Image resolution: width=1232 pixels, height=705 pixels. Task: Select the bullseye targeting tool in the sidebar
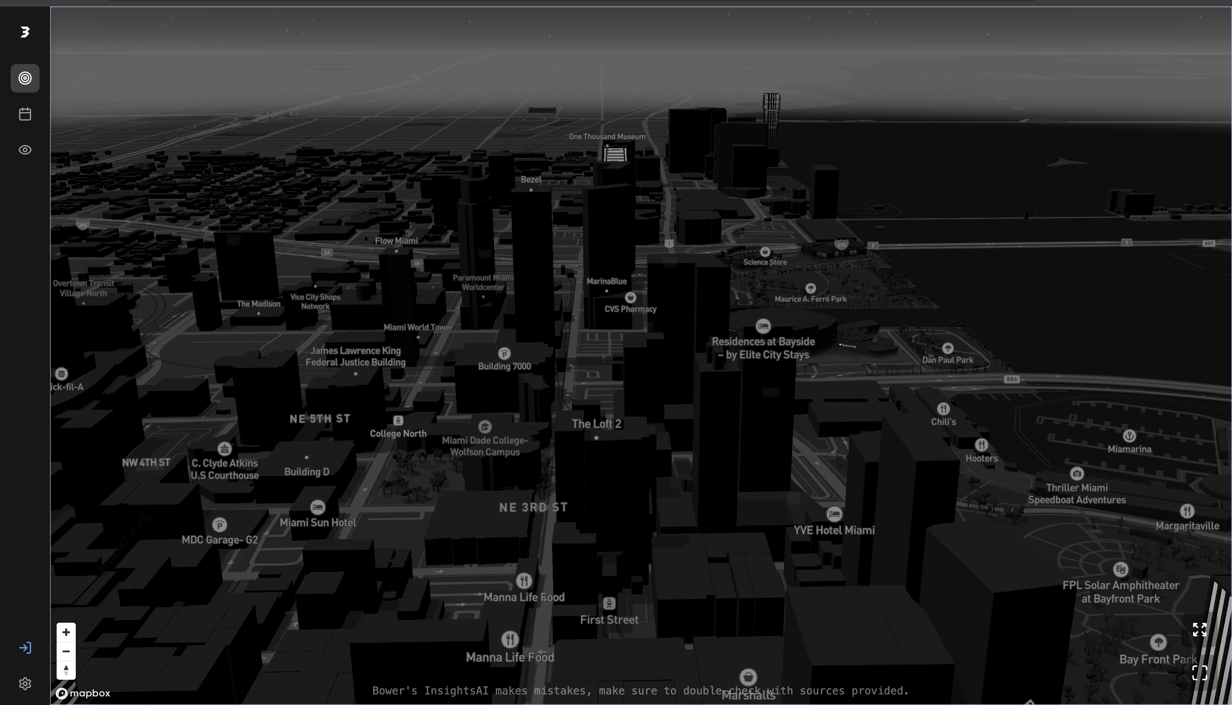(x=25, y=78)
